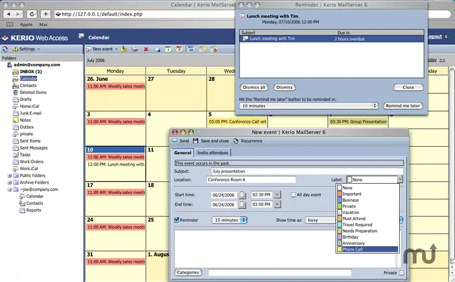Open the Show time as busy dropdown

[320, 220]
